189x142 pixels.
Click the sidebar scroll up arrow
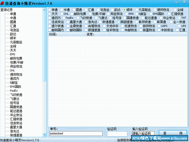(44, 10)
